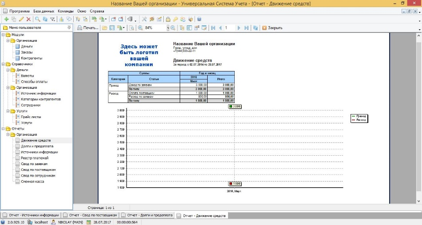Click the crossed tools settings icon

pos(145,19)
